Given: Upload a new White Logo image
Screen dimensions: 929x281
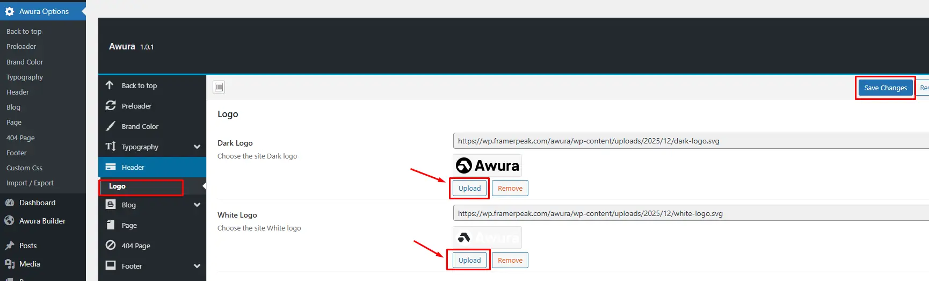Looking at the screenshot, I should click(469, 260).
